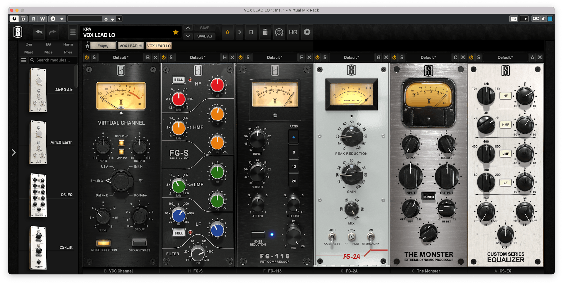Open the VMR settings gear icon
The height and width of the screenshot is (284, 563).
[x=307, y=32]
